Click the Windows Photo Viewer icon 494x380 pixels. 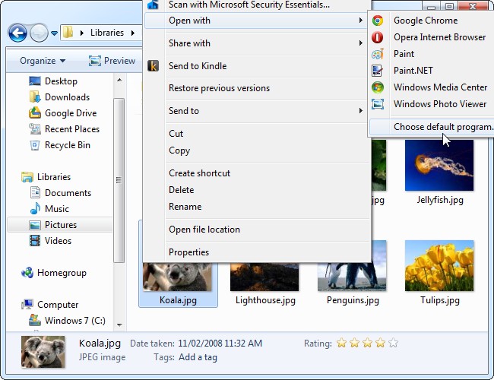click(378, 104)
